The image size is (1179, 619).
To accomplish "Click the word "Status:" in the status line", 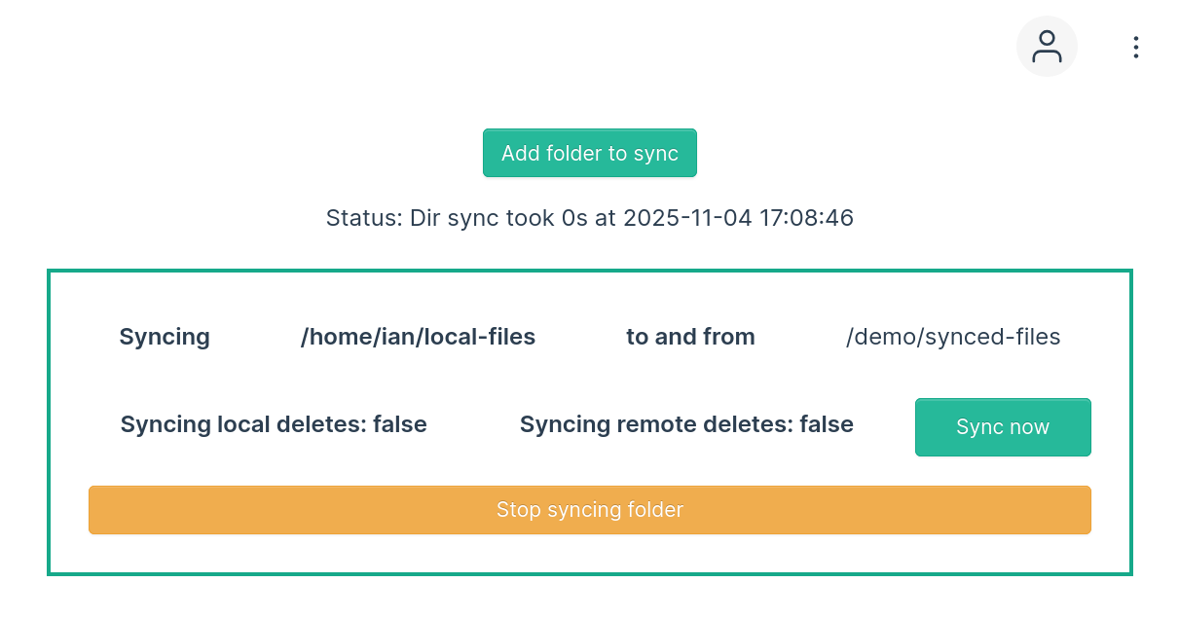I will (x=363, y=218).
